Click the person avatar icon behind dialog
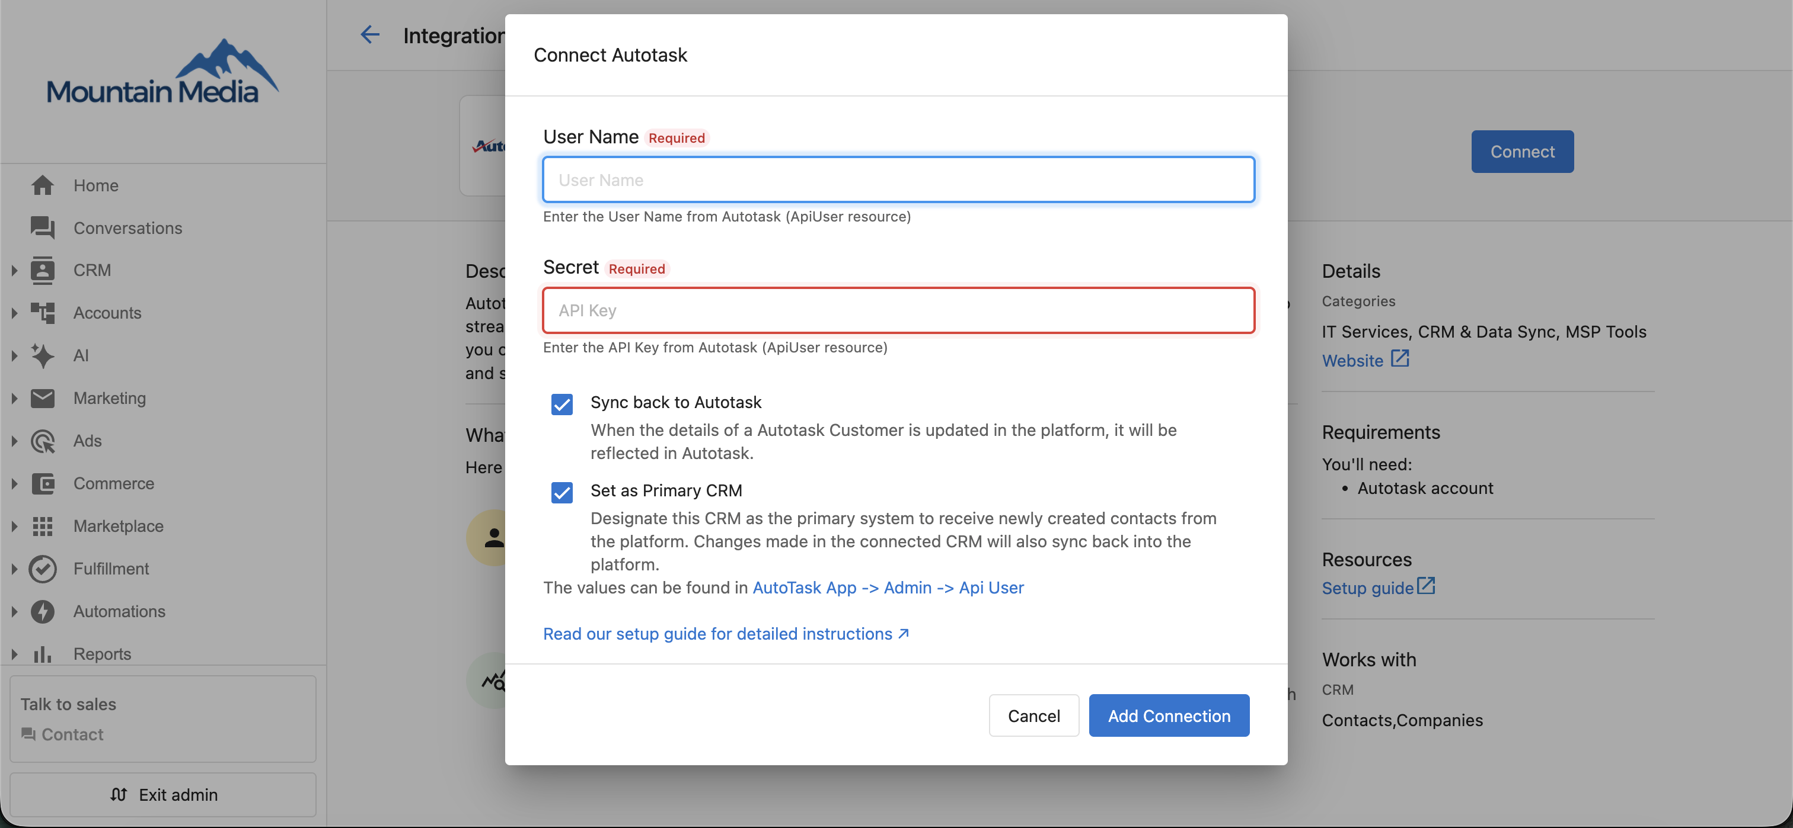The image size is (1793, 828). point(493,537)
